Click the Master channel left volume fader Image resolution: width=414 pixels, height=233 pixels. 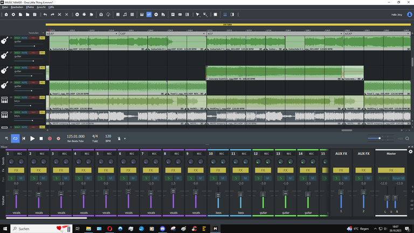(x=388, y=198)
